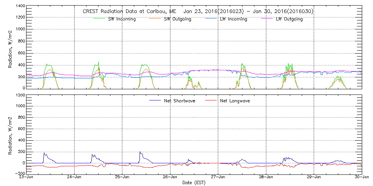Select the 29-Jan date tick label
Screen dimensions: 373x186
click(x=314, y=177)
